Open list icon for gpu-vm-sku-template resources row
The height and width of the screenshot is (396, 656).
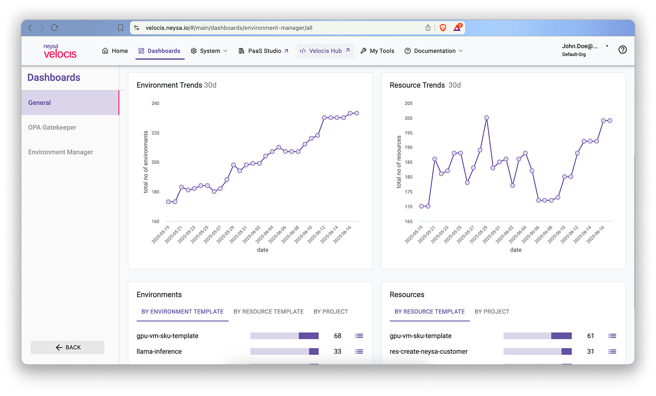coord(612,336)
